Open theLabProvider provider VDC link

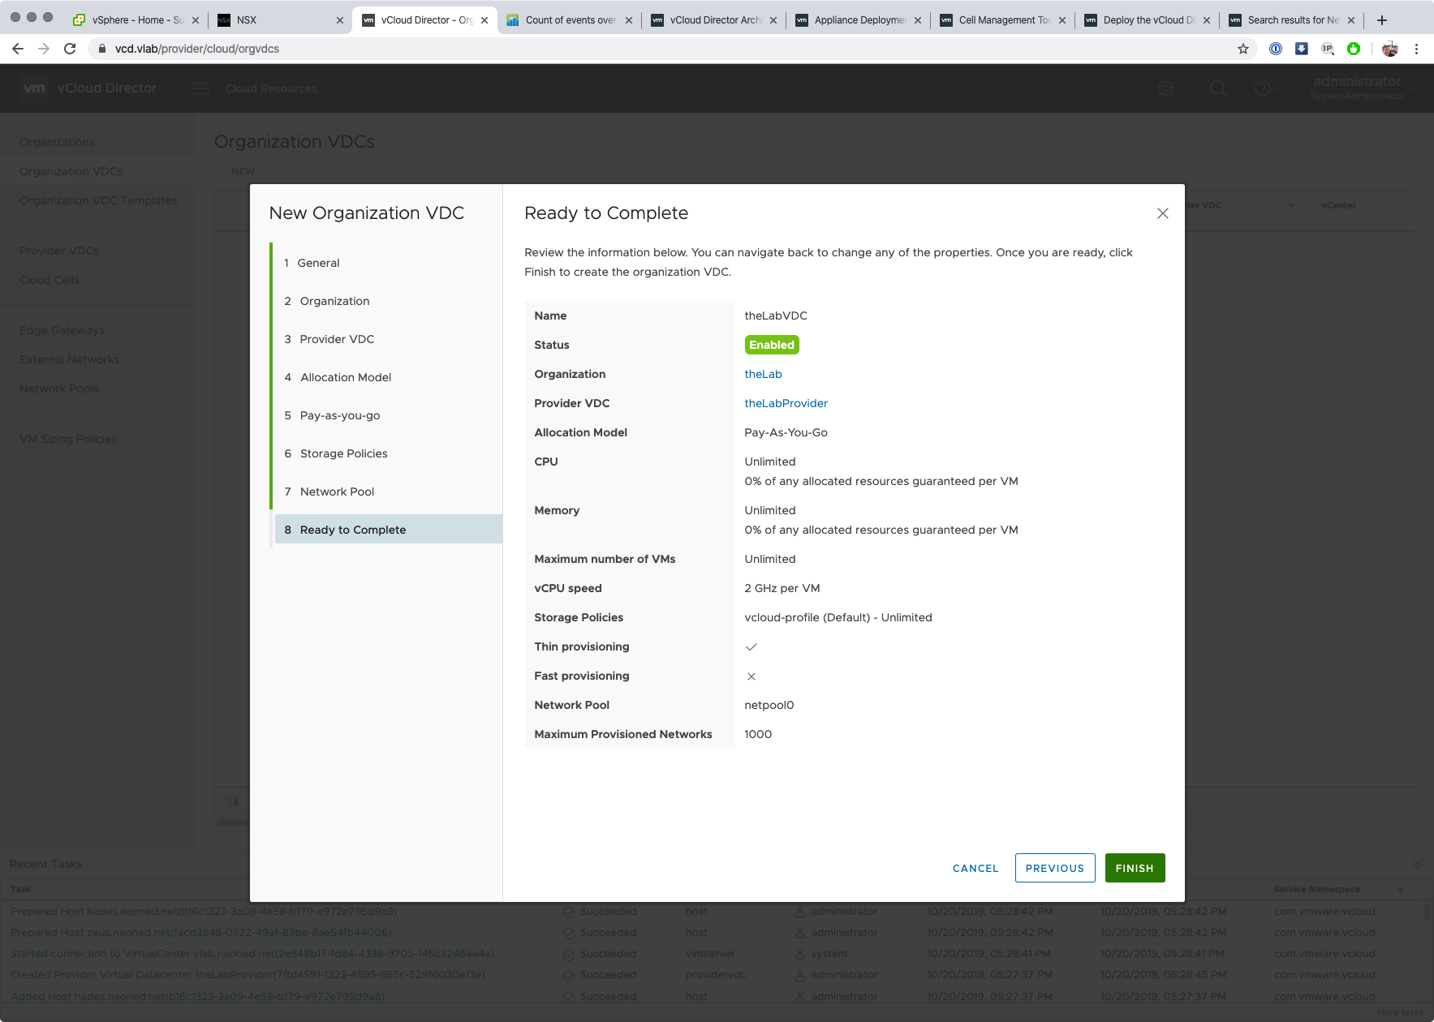click(x=786, y=403)
